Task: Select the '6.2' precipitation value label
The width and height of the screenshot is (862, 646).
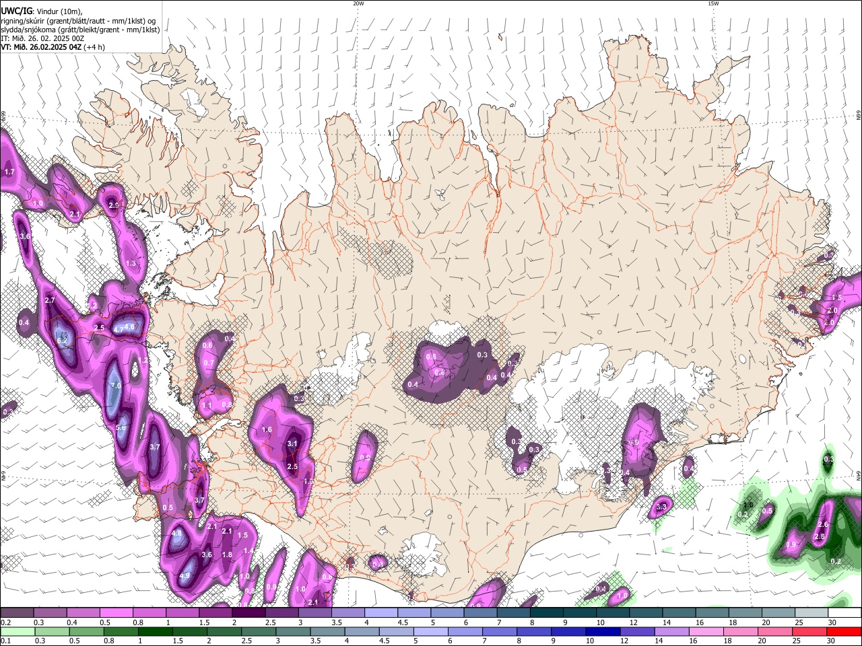Action: tap(63, 340)
